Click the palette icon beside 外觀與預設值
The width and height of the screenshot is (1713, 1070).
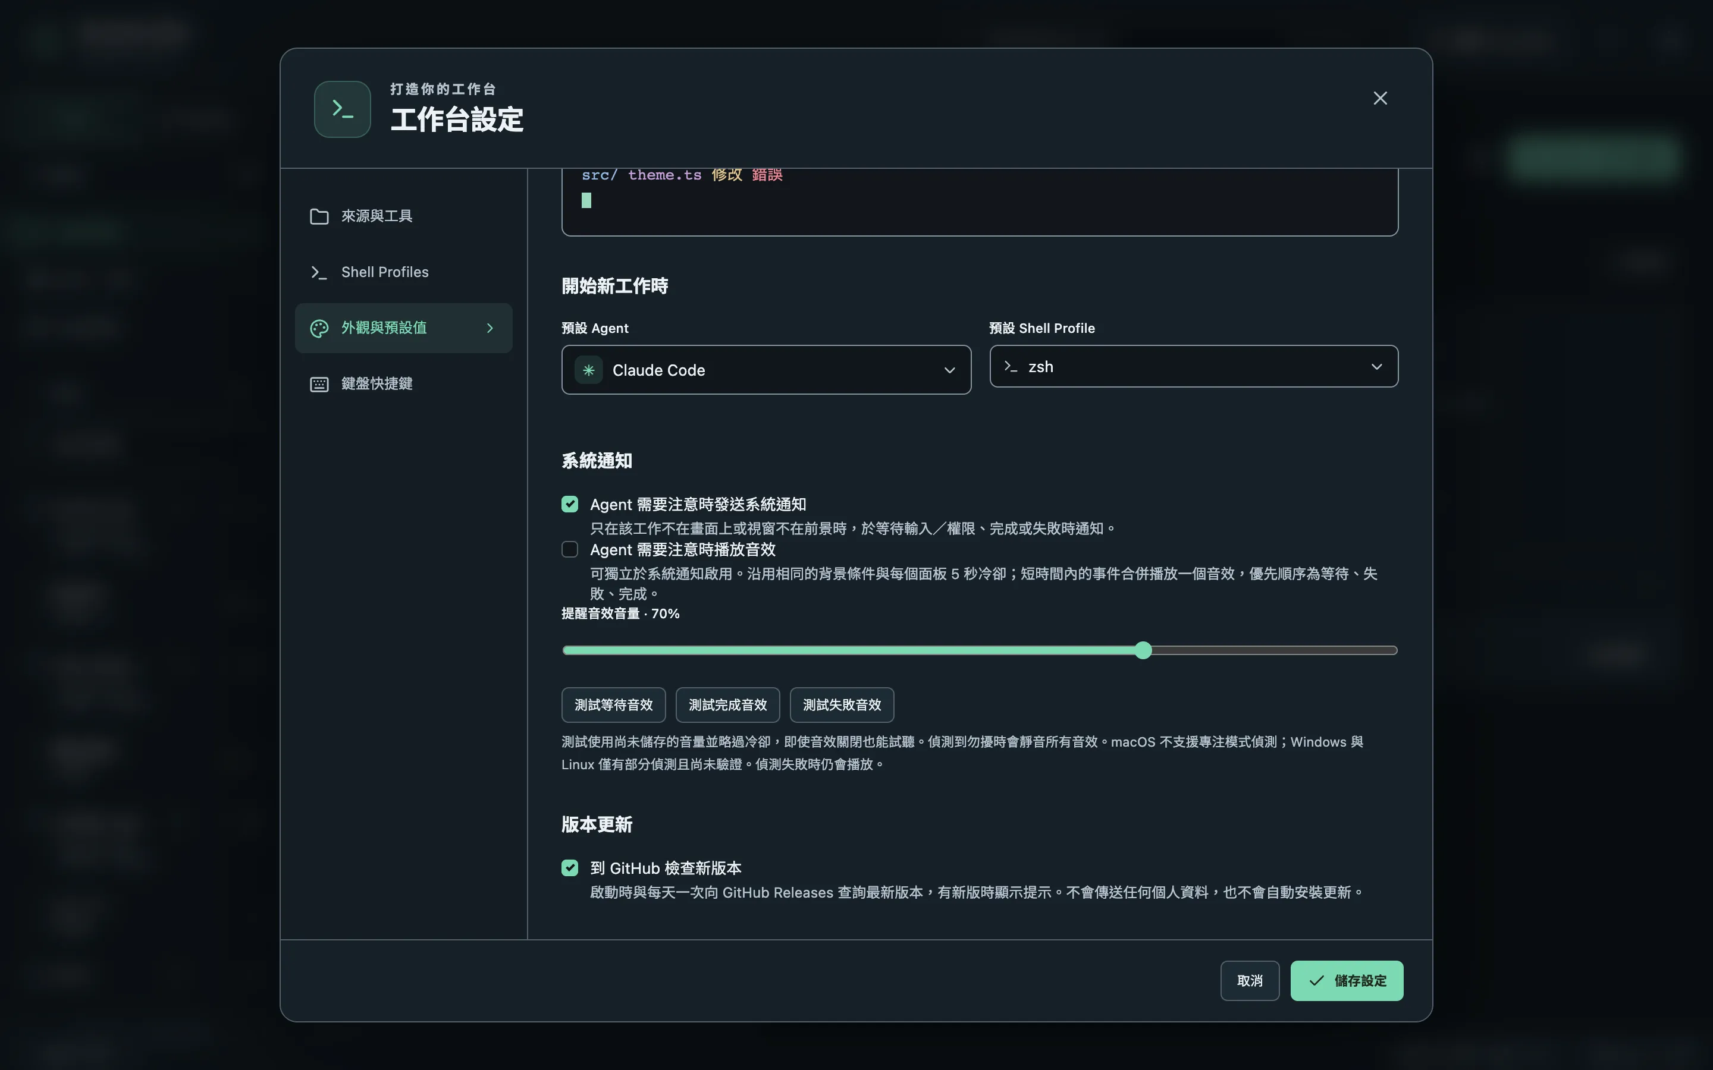tap(319, 328)
